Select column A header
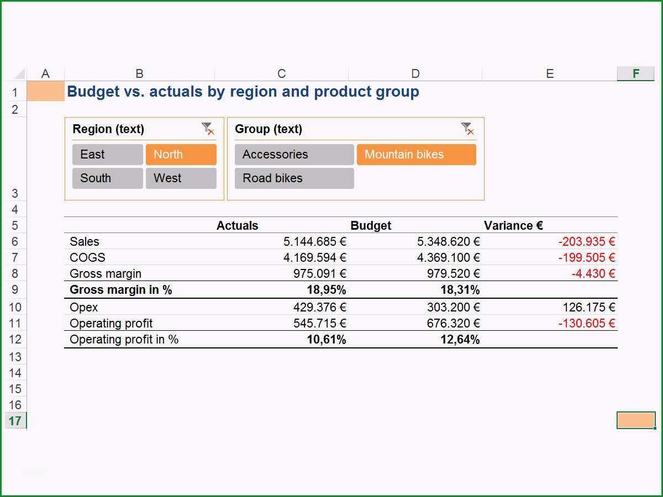Image resolution: width=663 pixels, height=497 pixels. tap(45, 74)
